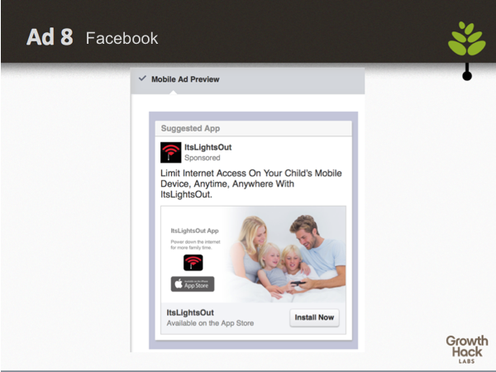This screenshot has width=496, height=372.
Task: Click the App Store badge in ad image
Action: 193,284
